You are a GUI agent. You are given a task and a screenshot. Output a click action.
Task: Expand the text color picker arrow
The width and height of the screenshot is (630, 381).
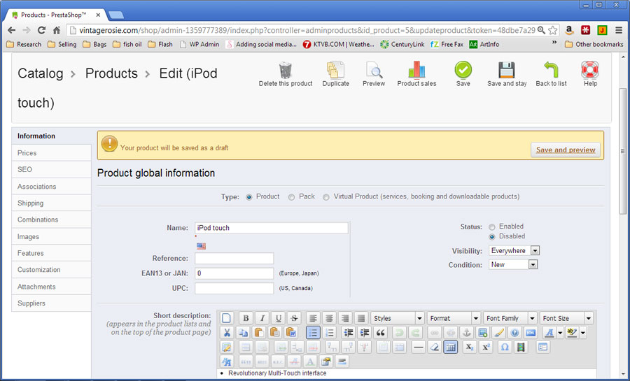(560, 333)
